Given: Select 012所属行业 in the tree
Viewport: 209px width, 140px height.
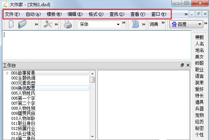Looking at the screenshot, I should 23,128.
